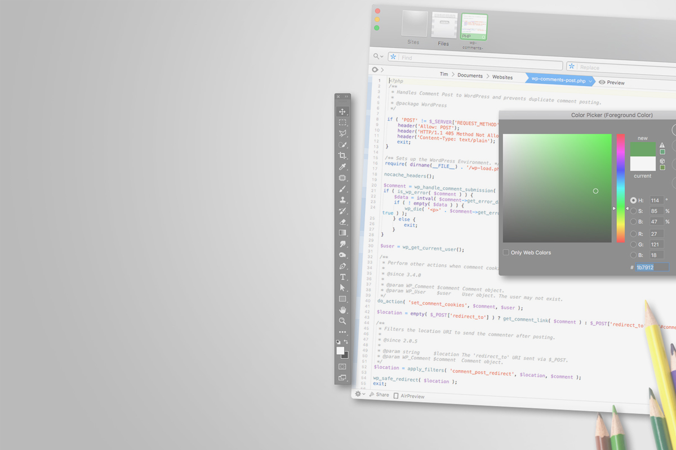Viewport: 676px width, 450px height.
Task: Select the Horizontal Type tool
Action: tap(343, 277)
